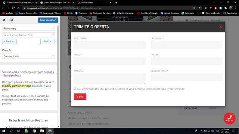Click the Next string button
The height and width of the screenshot is (134, 239).
47,41
